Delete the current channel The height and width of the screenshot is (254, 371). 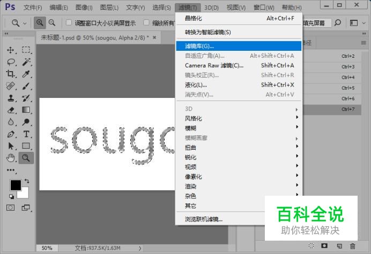click(x=353, y=246)
